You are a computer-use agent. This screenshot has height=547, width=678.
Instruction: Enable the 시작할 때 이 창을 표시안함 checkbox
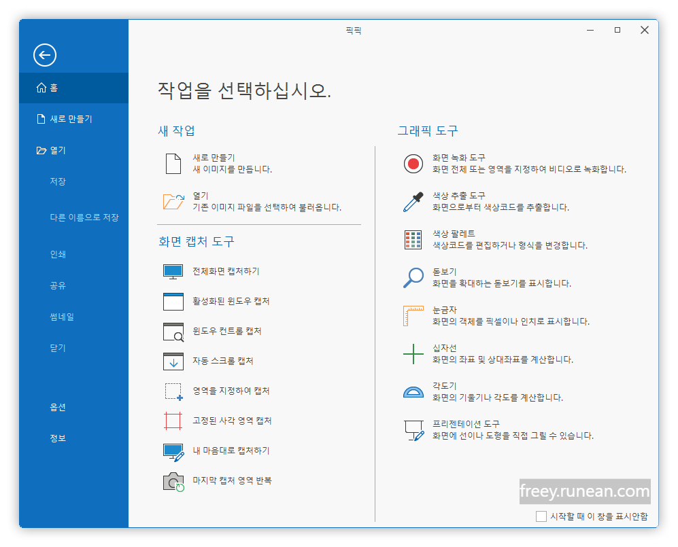541,516
